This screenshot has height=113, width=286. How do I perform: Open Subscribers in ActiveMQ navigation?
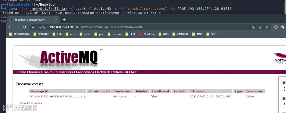(x=64, y=72)
